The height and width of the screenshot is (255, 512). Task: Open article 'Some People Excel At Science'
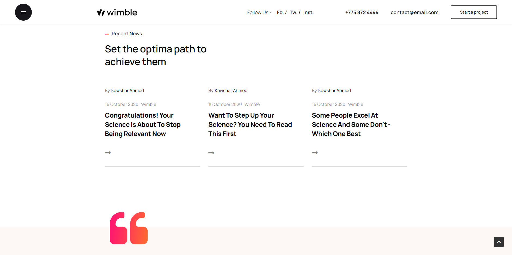351,125
